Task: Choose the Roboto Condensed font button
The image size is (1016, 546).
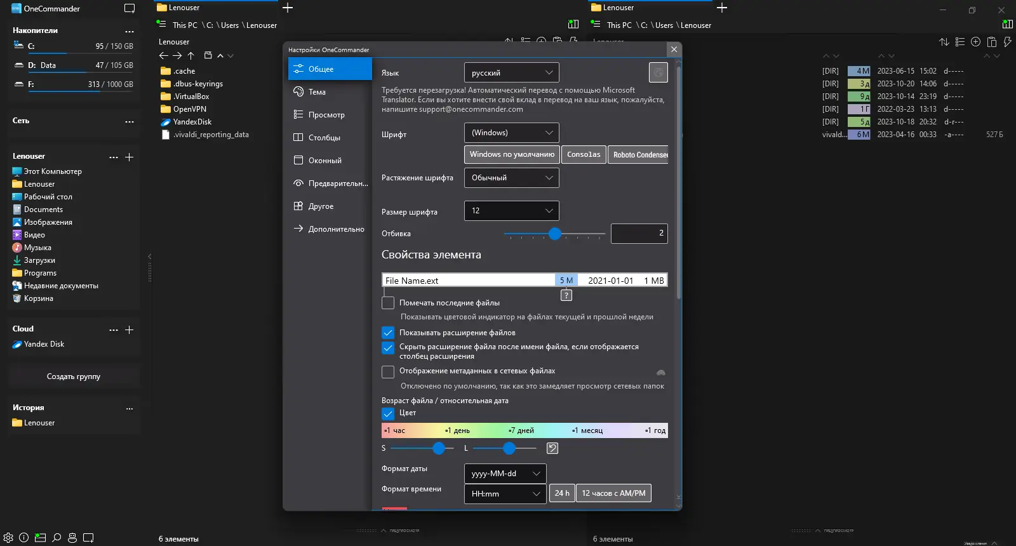Action: click(x=638, y=154)
